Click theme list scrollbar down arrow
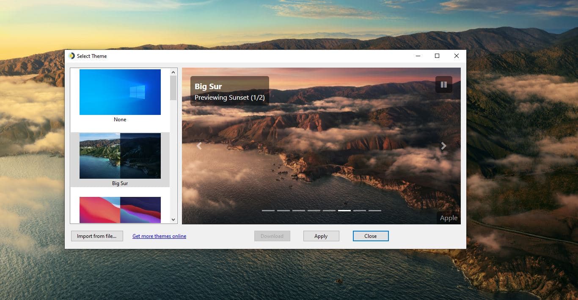 click(173, 220)
